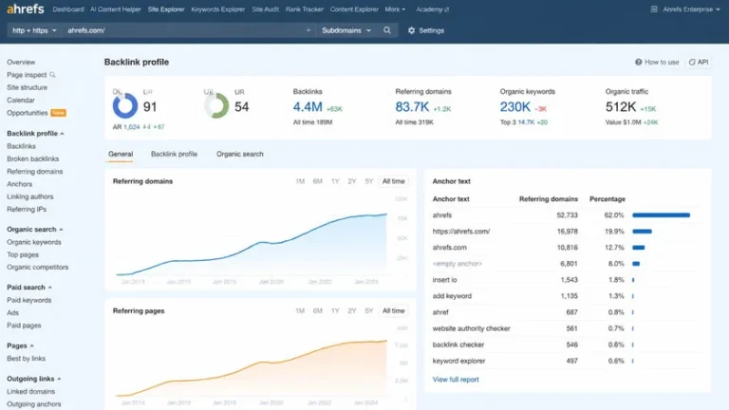Screen dimensions: 729x410
Task: Open Organic competitors in sidebar
Action: pyautogui.click(x=37, y=268)
